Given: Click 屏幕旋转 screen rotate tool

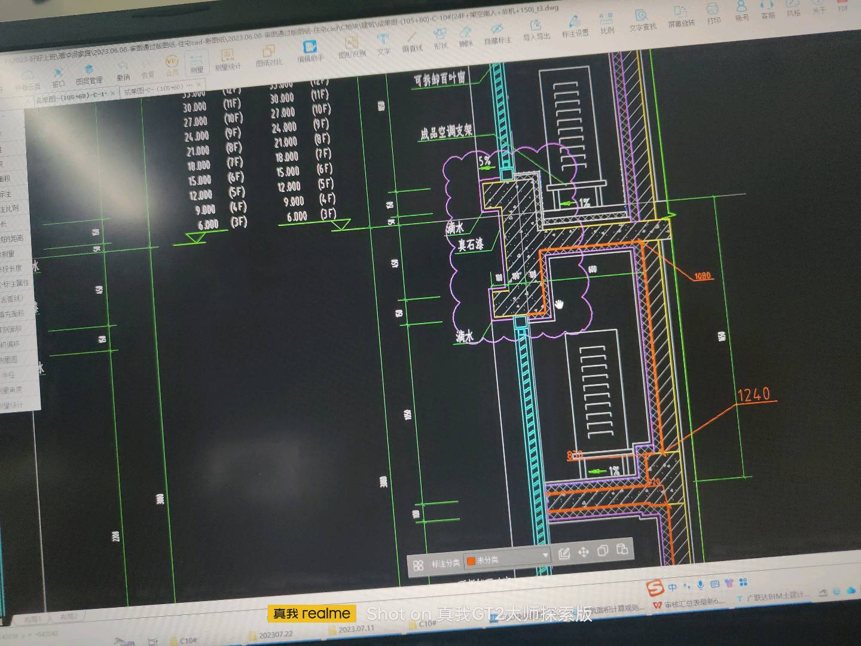Looking at the screenshot, I should [681, 17].
